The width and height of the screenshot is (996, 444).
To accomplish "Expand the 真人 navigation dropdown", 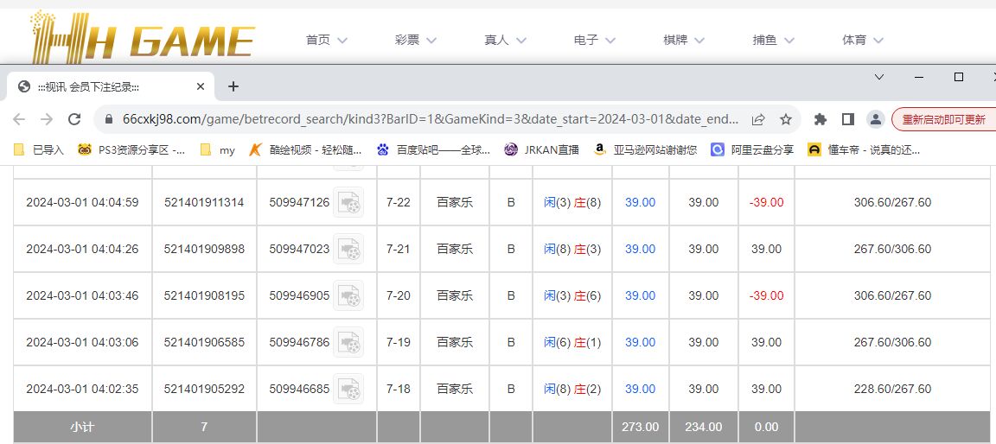I will (x=505, y=40).
